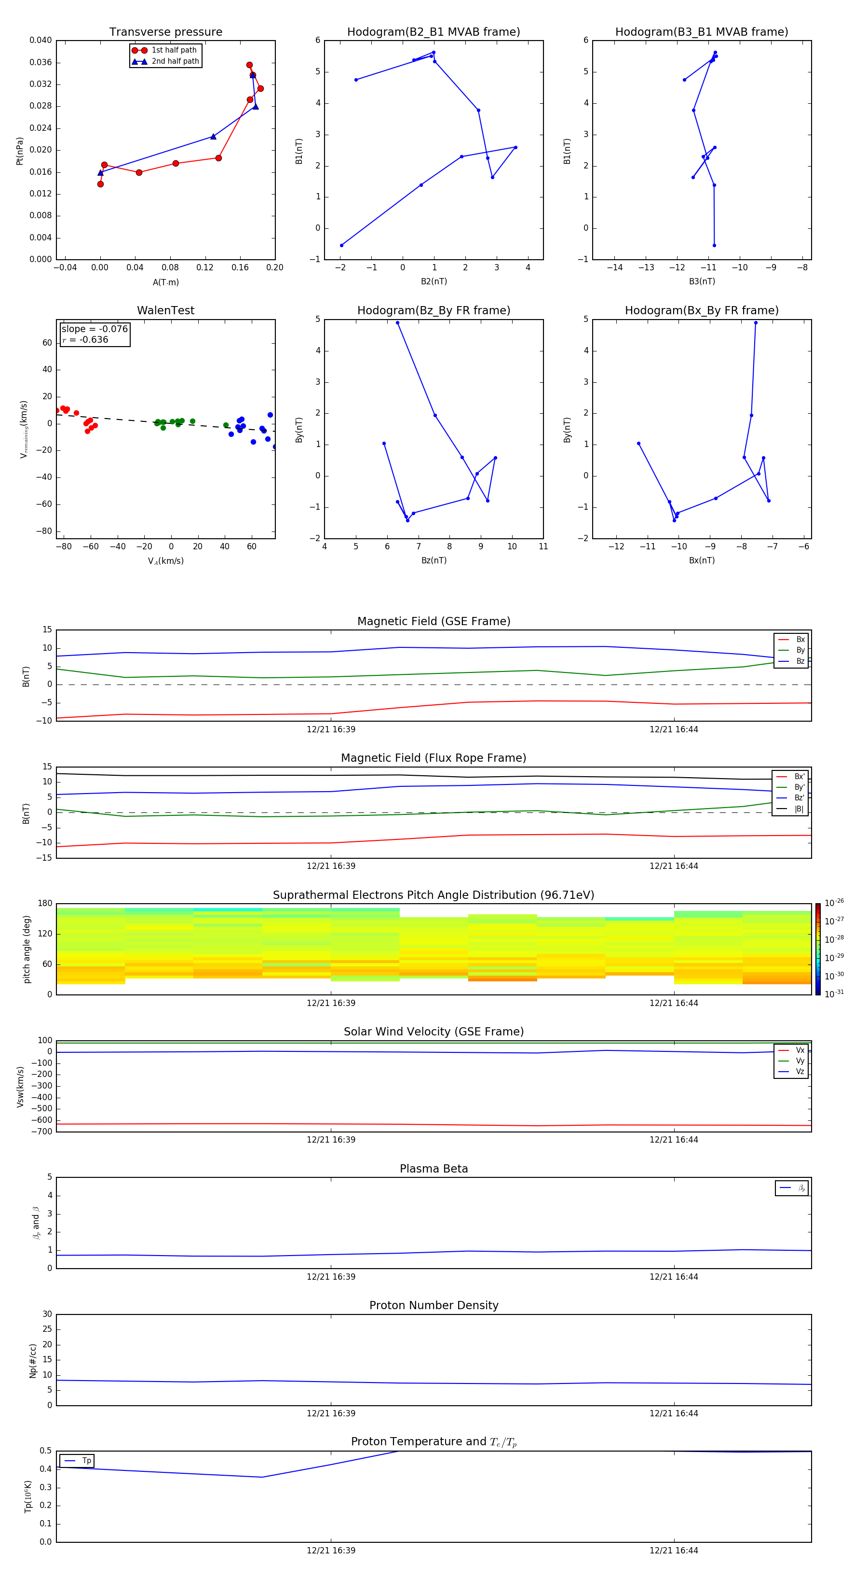Click the 'WalenTest' plot title
The width and height of the screenshot is (868, 1593).
[x=165, y=310]
